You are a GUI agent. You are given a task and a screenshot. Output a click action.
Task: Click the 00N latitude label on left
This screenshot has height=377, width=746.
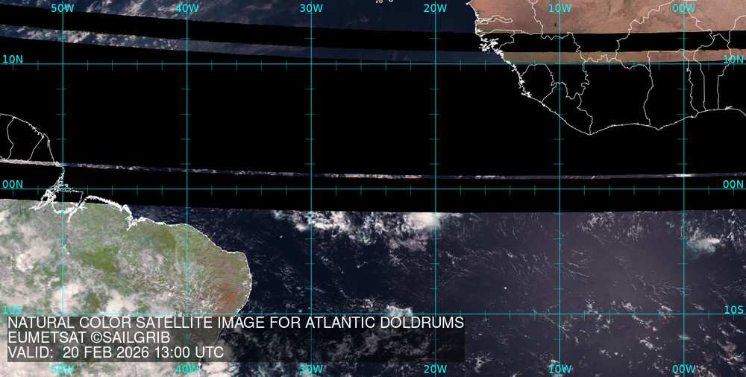[12, 184]
